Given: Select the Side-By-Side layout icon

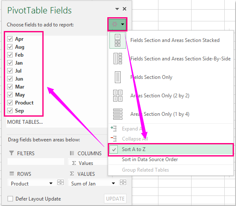Looking at the screenshot, I should [118, 59].
